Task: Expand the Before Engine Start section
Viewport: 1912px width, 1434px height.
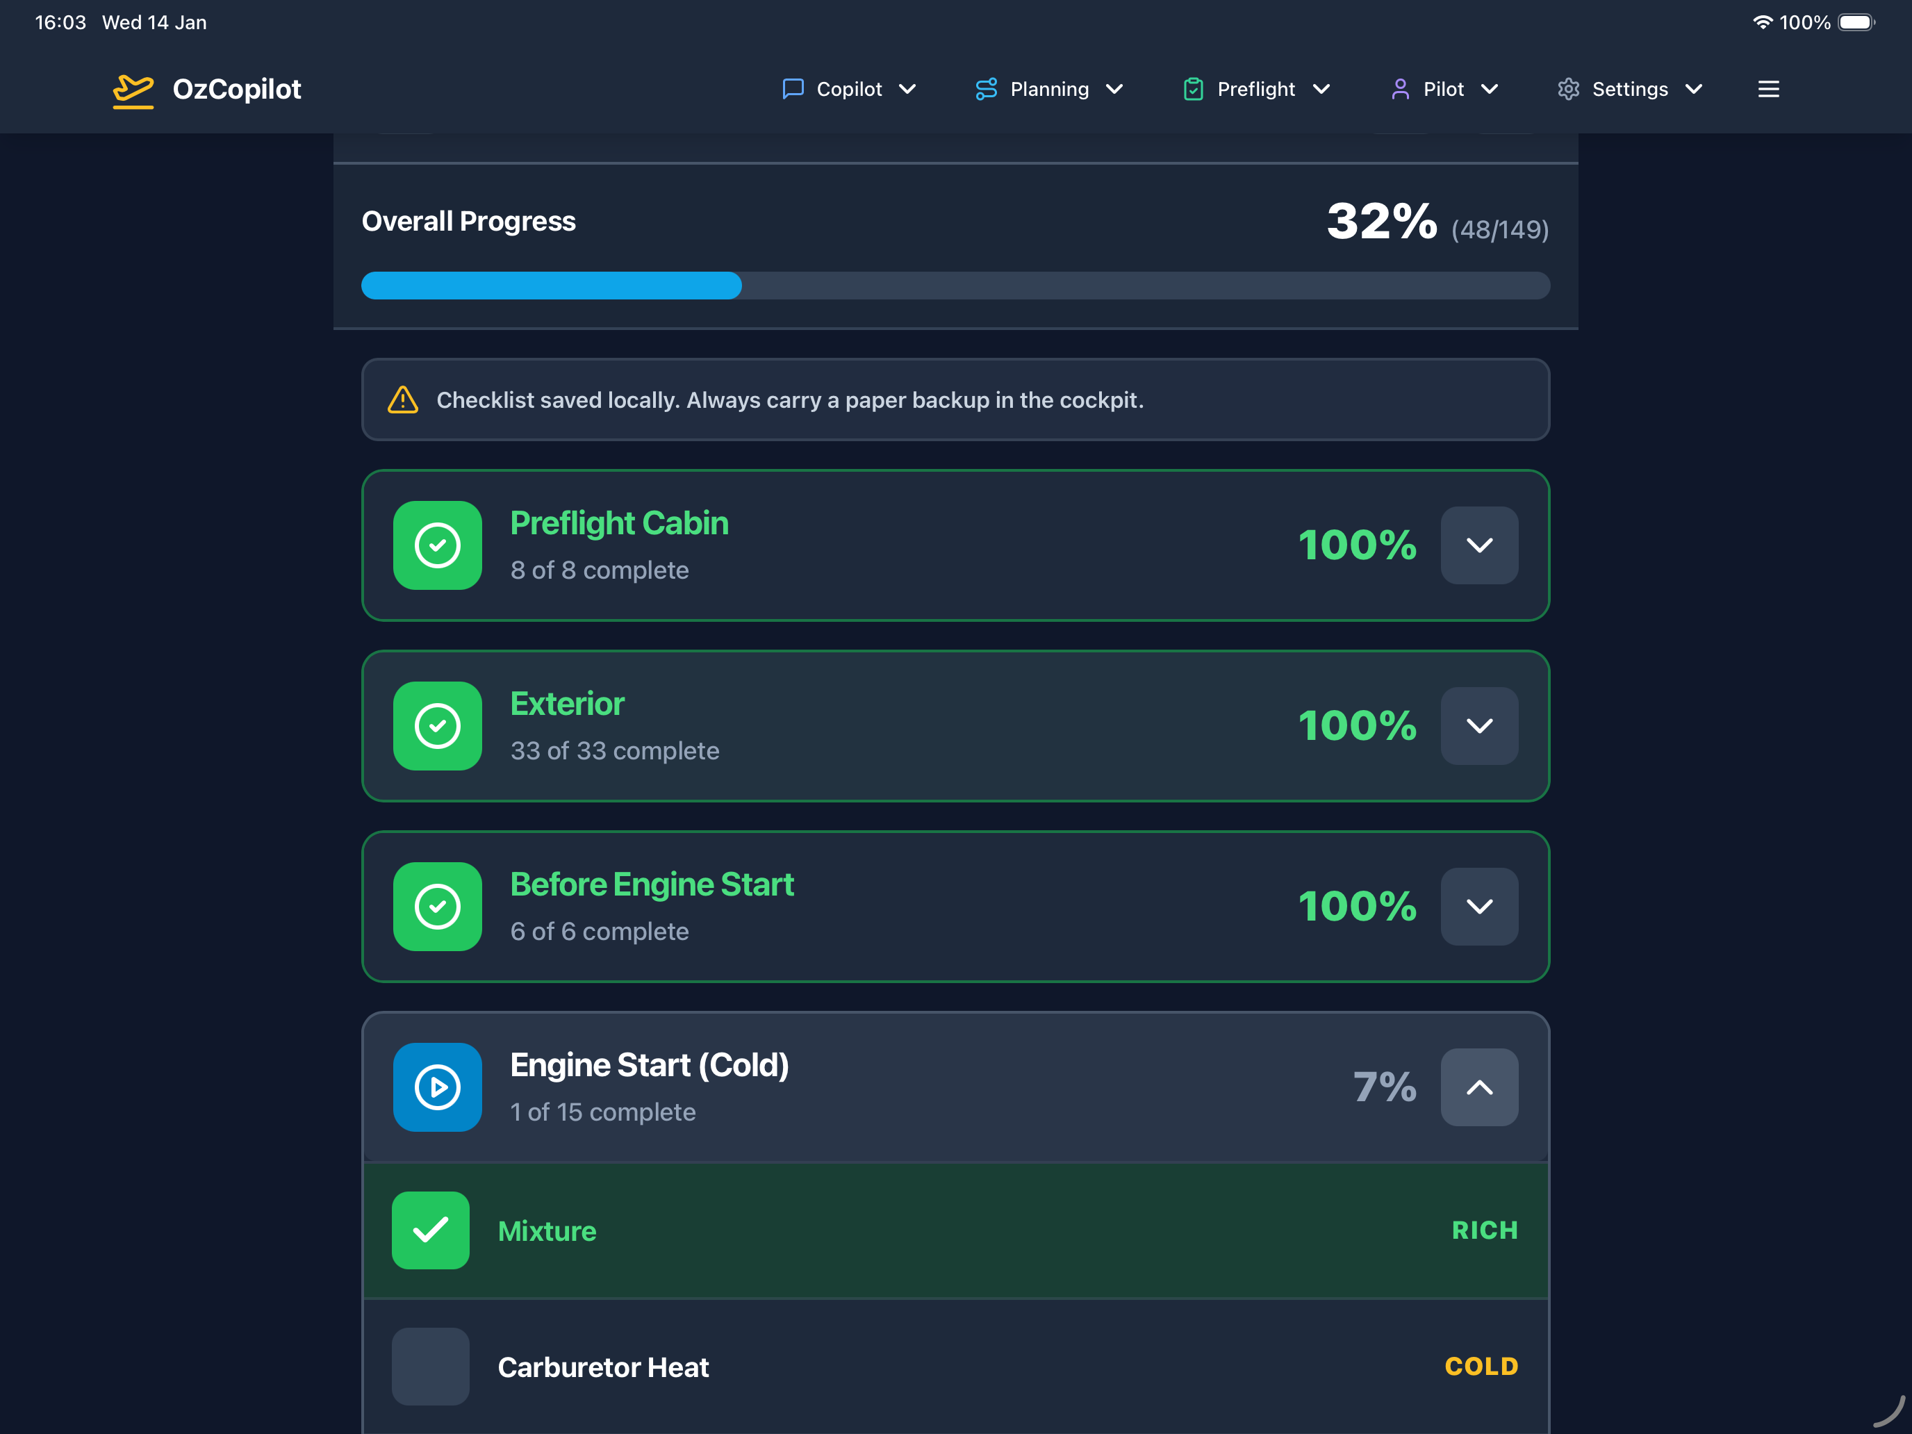Action: click(x=1479, y=907)
